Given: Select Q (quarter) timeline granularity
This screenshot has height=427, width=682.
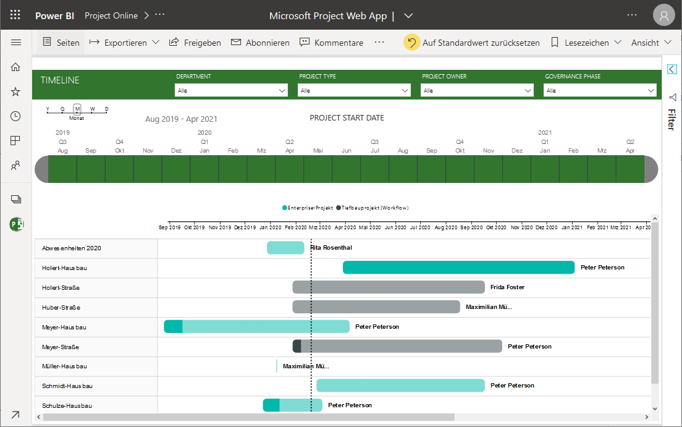Looking at the screenshot, I should 62,109.
